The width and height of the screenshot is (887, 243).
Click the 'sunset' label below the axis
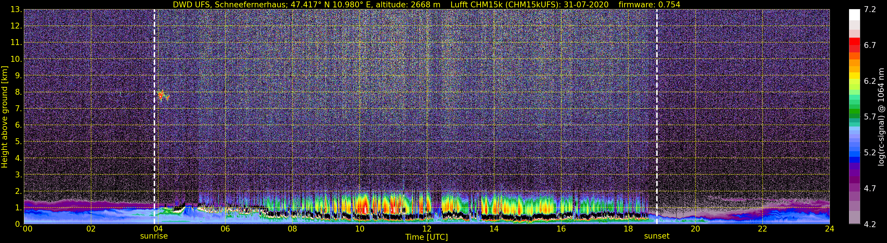coord(657,236)
